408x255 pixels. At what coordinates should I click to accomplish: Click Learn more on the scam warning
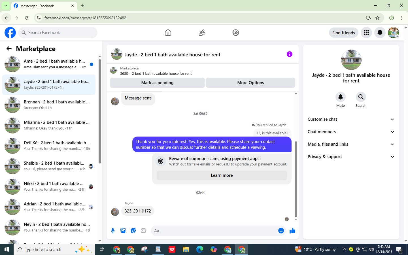pos(222,175)
